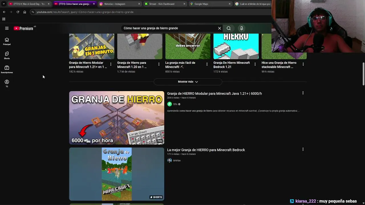Image resolution: width=365 pixels, height=205 pixels.
Task: Open options for Hice una Granja de Hierro stackeable
Action: pyautogui.click(x=303, y=64)
